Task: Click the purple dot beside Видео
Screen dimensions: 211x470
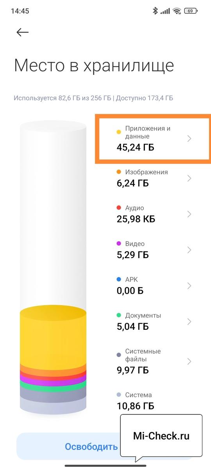Action: pyautogui.click(x=119, y=244)
